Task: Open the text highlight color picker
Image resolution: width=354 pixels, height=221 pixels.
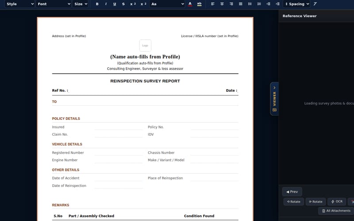Action: coord(200,4)
